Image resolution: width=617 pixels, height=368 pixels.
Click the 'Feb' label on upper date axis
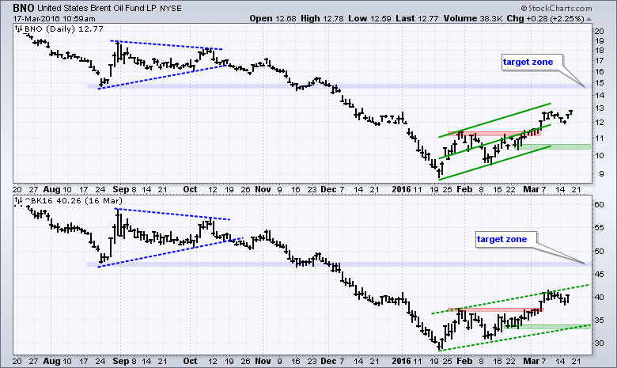click(x=464, y=189)
